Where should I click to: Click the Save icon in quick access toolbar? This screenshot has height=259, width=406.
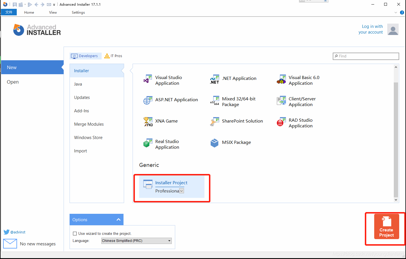[15, 5]
